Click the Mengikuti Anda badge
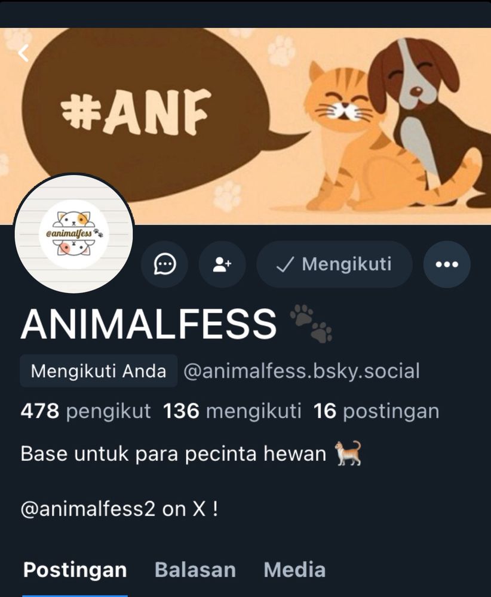This screenshot has width=491, height=597. coord(99,371)
